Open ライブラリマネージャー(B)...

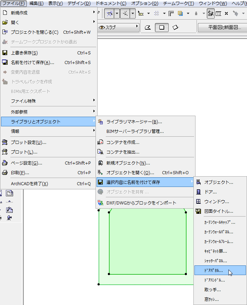(145, 122)
